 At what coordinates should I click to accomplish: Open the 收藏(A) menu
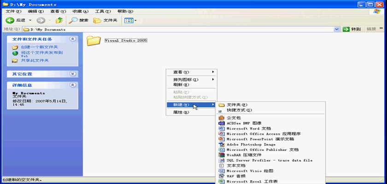pos(81,11)
